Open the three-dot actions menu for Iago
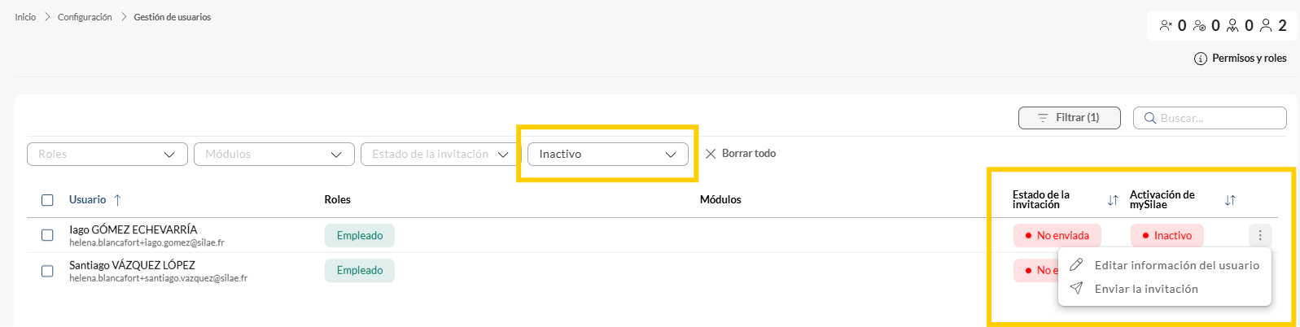 tap(1260, 235)
